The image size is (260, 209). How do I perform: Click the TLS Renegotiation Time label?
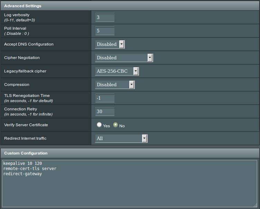[27, 96]
